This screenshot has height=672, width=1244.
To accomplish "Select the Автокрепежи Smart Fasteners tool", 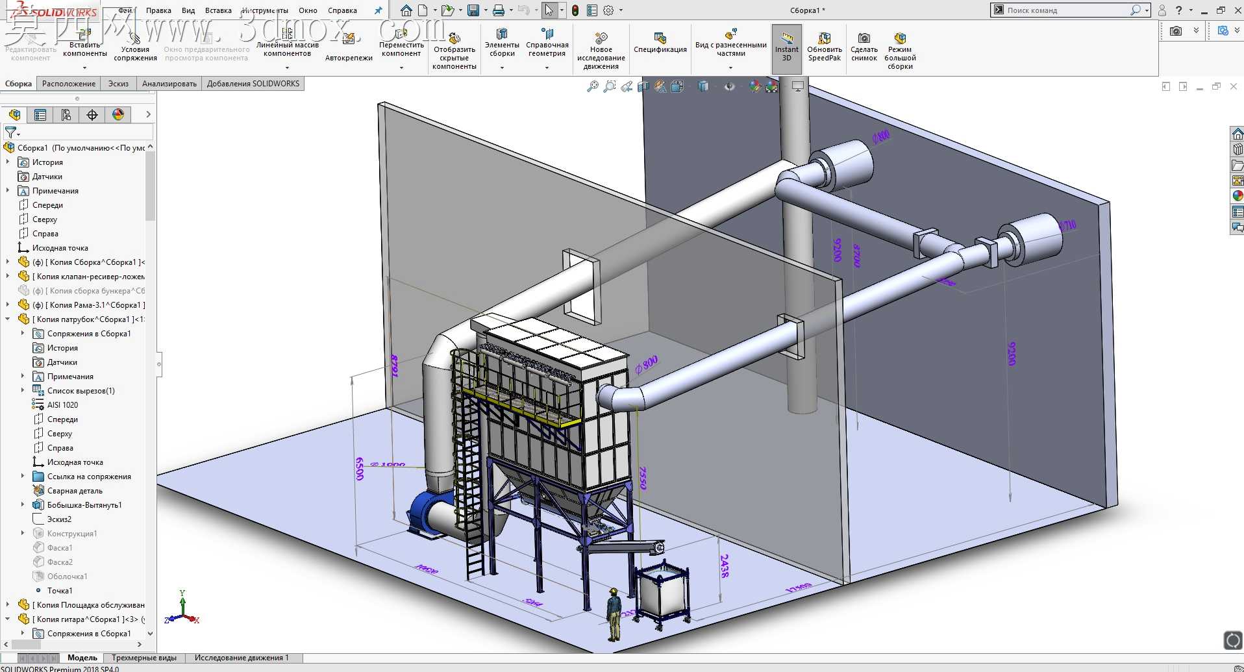I will click(x=349, y=47).
